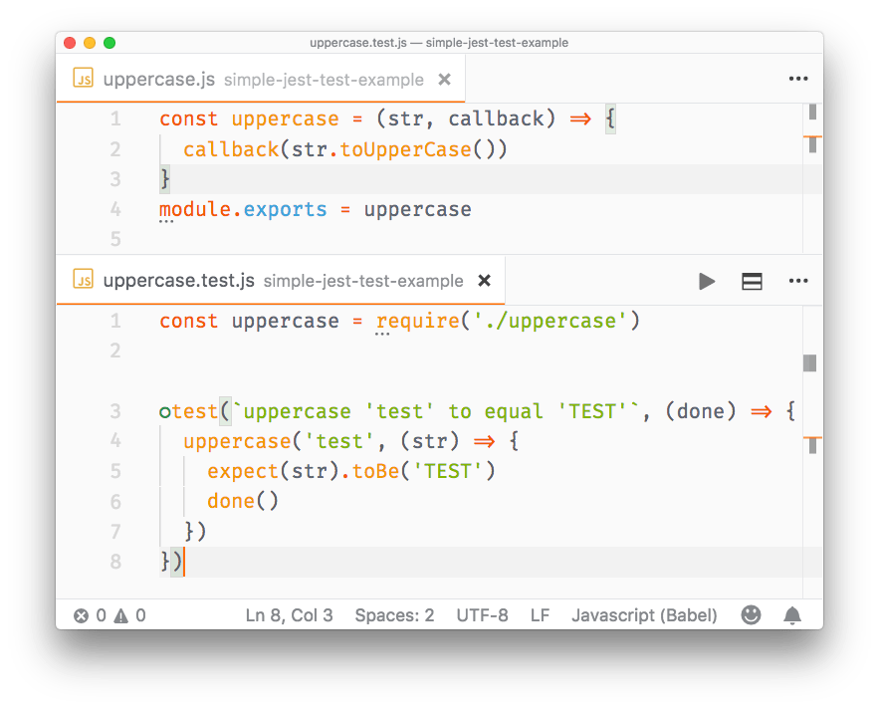Click the JS icon on uppercase.js tab
Screen dimensions: 879x709
coord(85,78)
